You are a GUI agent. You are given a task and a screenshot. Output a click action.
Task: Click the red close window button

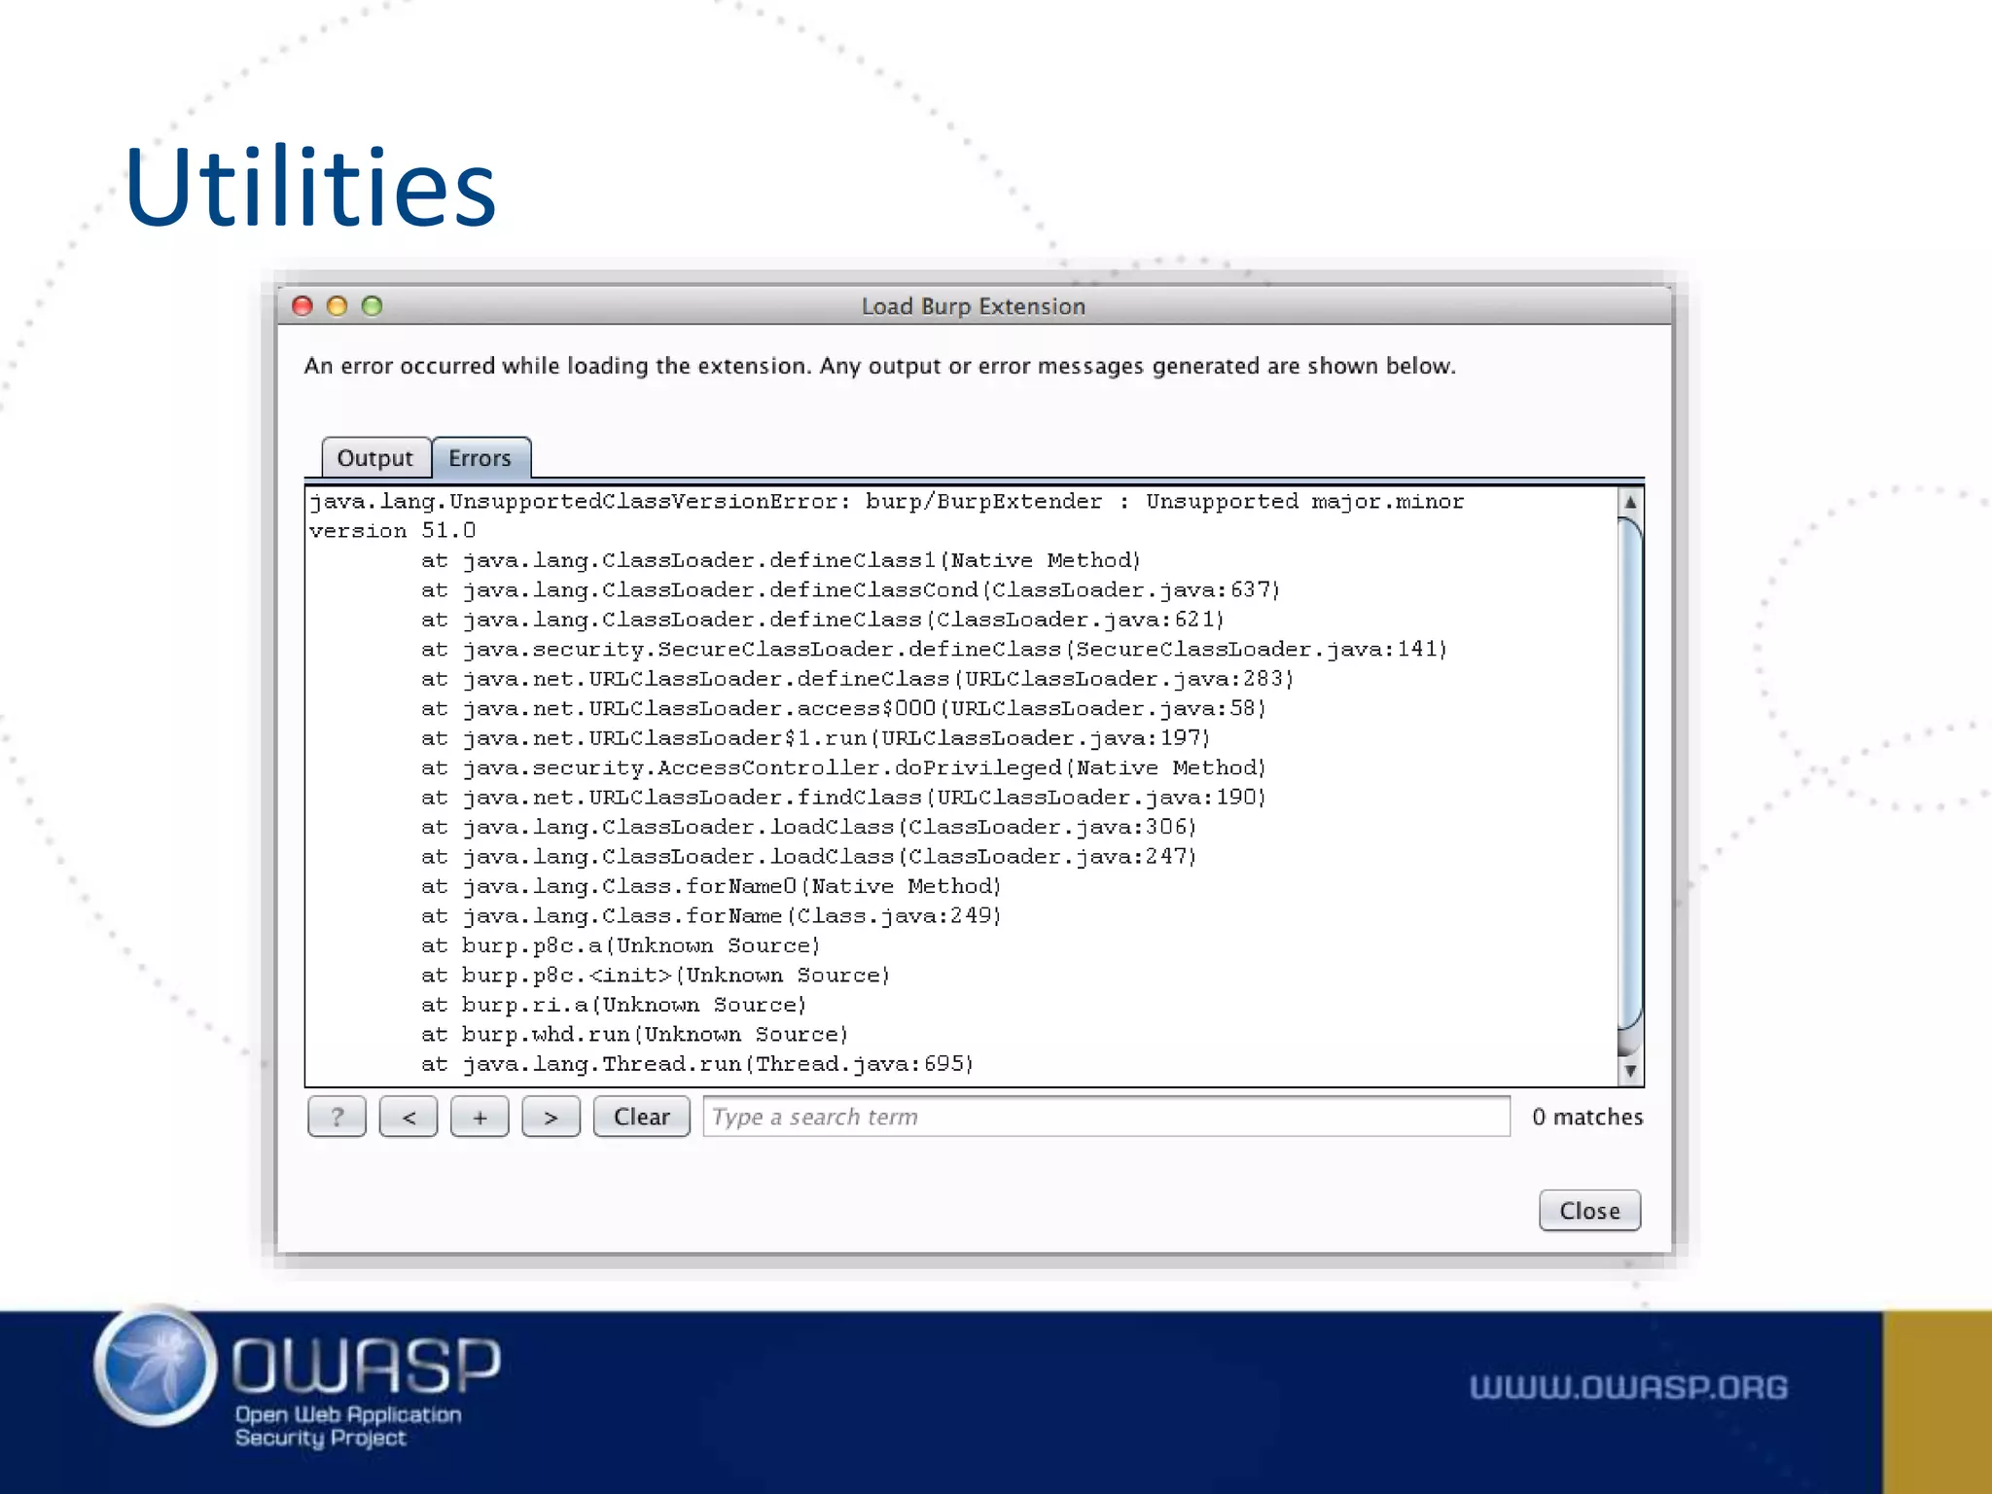[x=302, y=306]
